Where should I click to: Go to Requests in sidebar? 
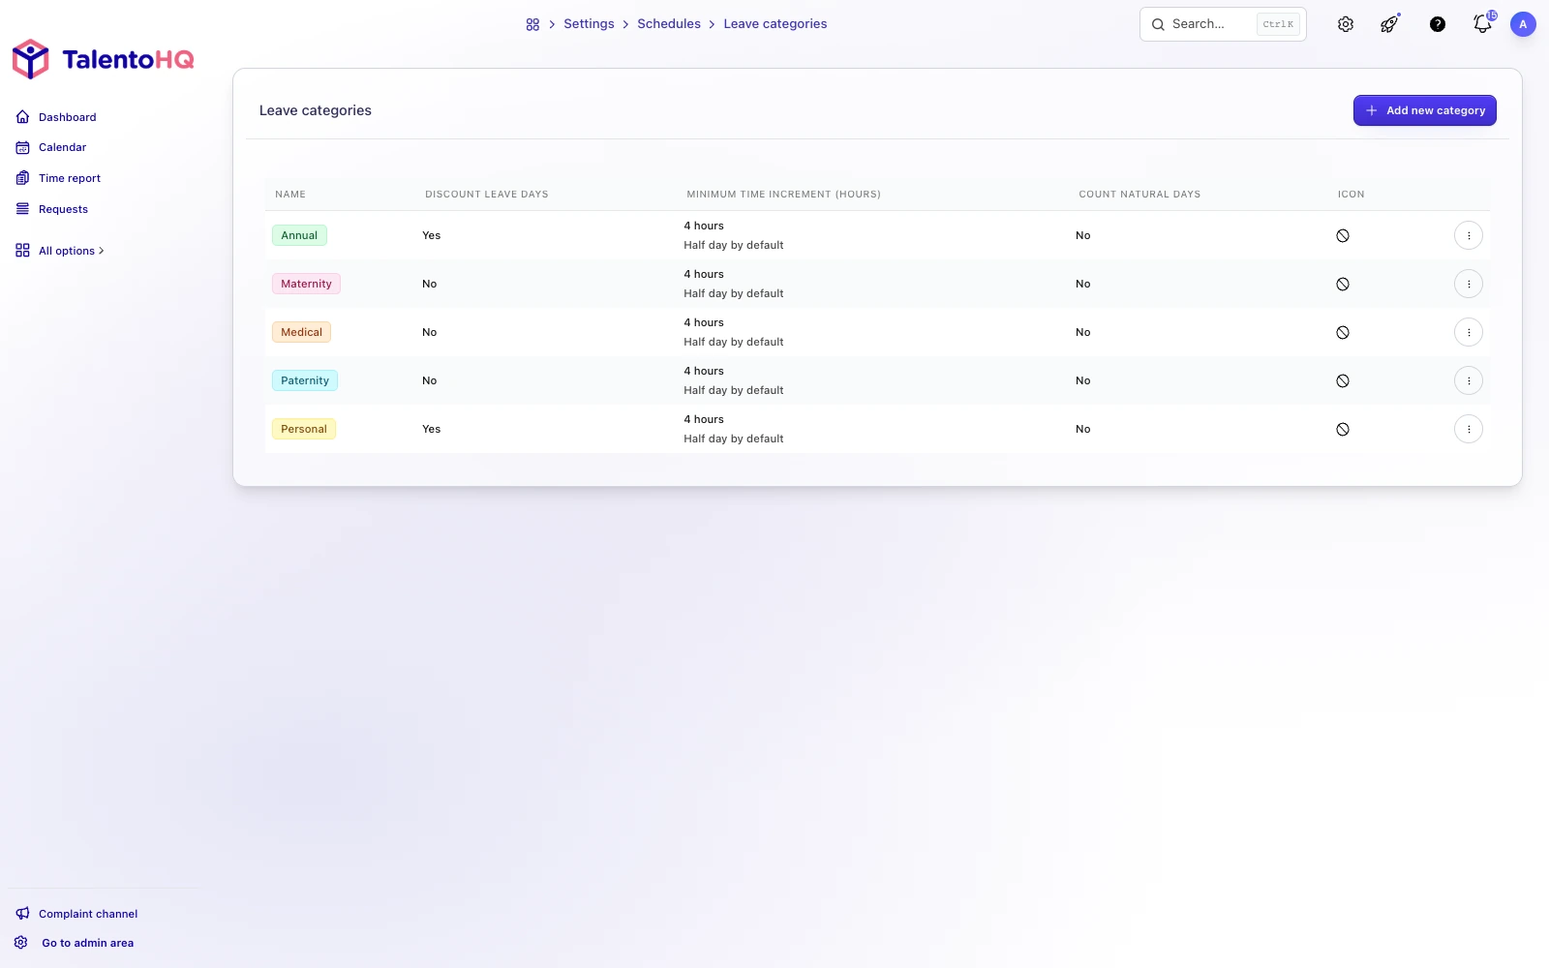click(63, 209)
